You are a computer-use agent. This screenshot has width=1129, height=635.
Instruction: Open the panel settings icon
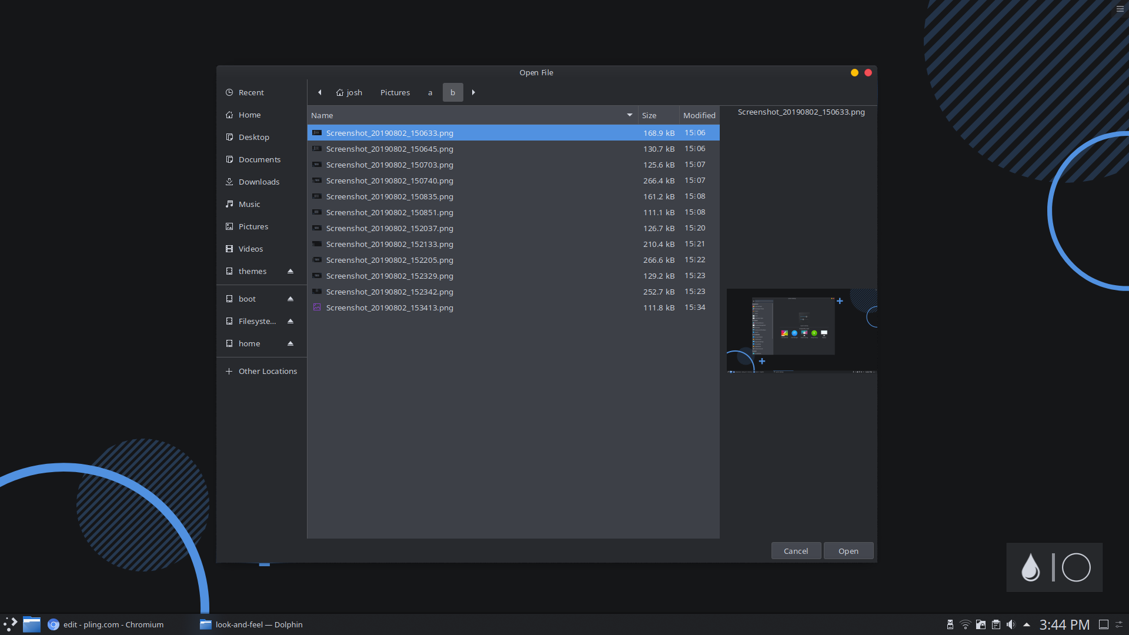(x=1120, y=624)
